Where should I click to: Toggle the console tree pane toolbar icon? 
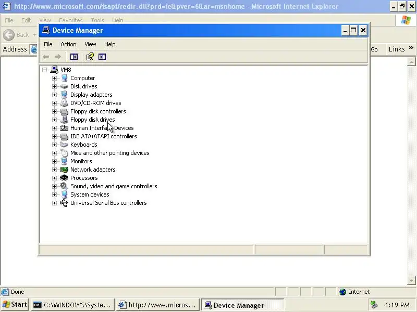(74, 57)
